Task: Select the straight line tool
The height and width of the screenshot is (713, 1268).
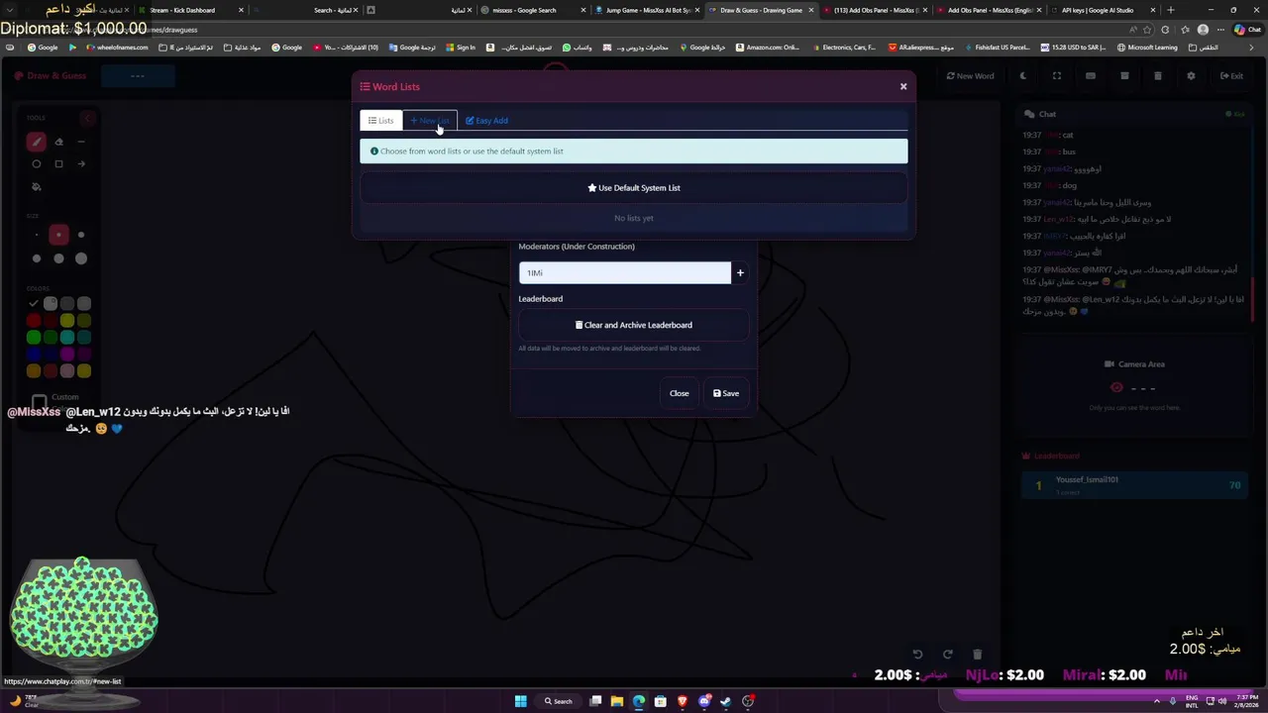Action: 81,142
